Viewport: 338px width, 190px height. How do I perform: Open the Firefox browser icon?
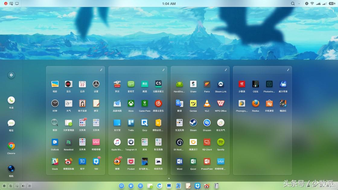[x=256, y=103]
